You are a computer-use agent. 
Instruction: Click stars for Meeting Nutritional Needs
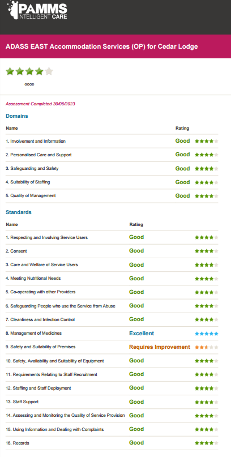coord(207,279)
